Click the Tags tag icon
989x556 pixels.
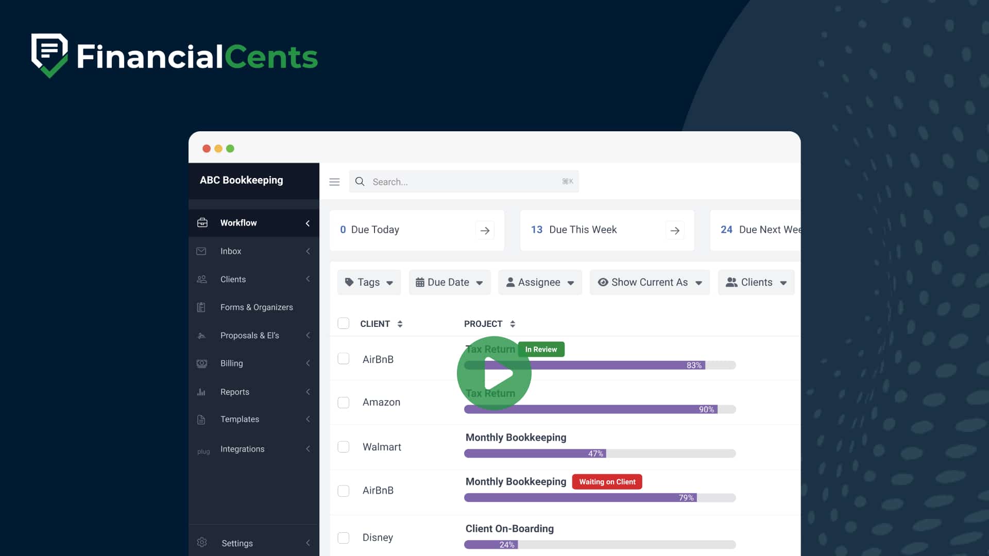coord(349,282)
